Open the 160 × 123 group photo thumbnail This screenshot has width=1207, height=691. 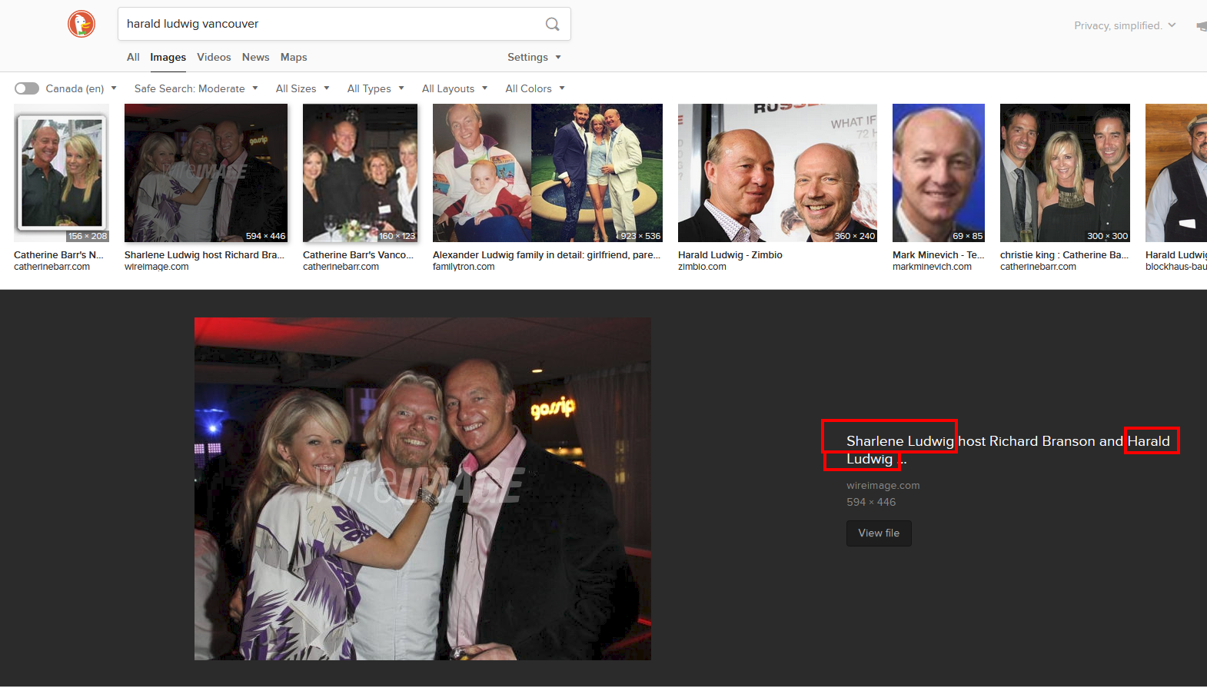tap(360, 173)
